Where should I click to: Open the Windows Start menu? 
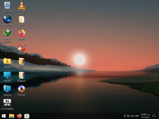[4, 116]
